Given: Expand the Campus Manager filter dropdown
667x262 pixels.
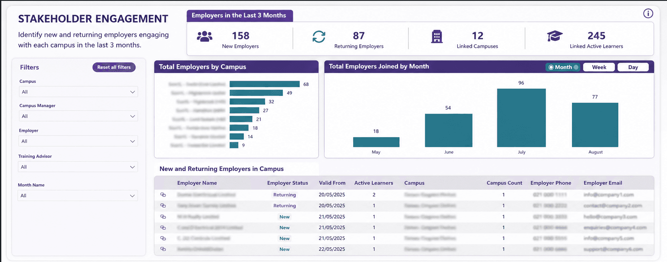Looking at the screenshot, I should point(79,116).
